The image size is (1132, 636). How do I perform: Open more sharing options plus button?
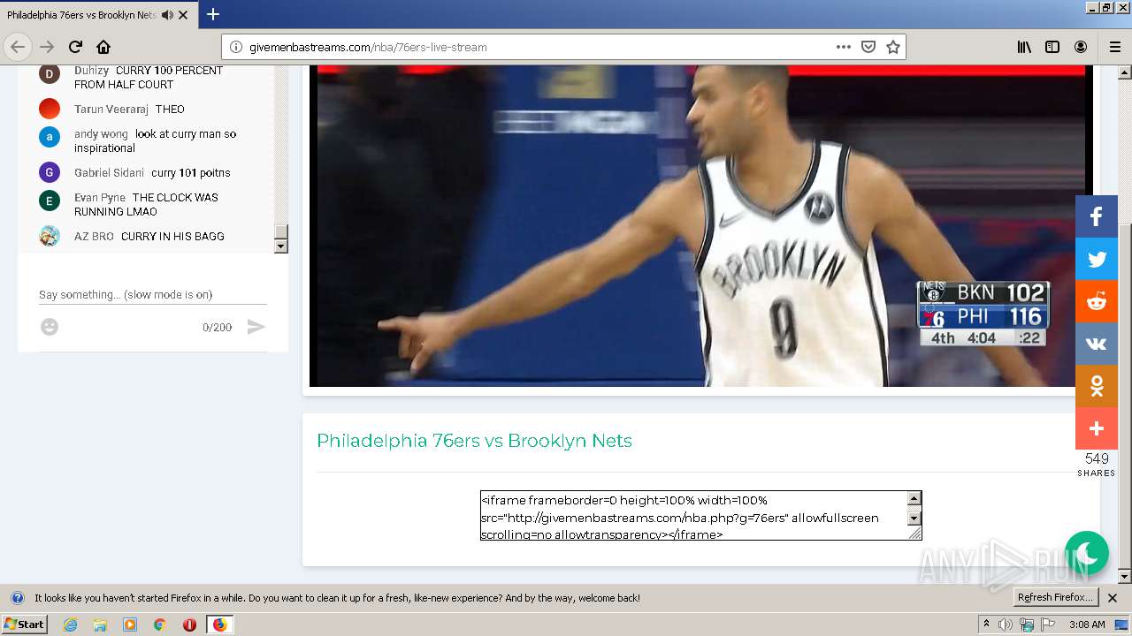[1097, 428]
